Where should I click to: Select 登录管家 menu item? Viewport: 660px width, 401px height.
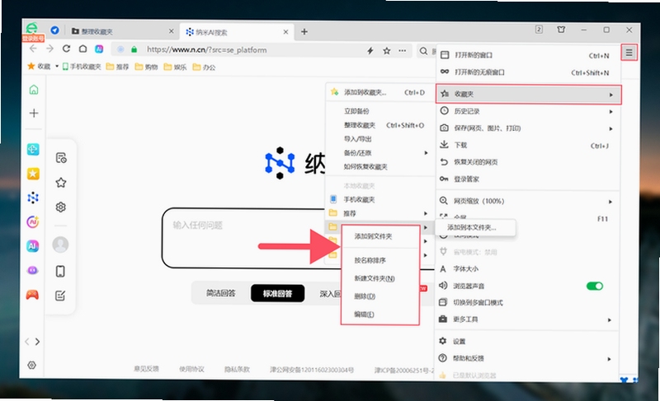pyautogui.click(x=527, y=180)
